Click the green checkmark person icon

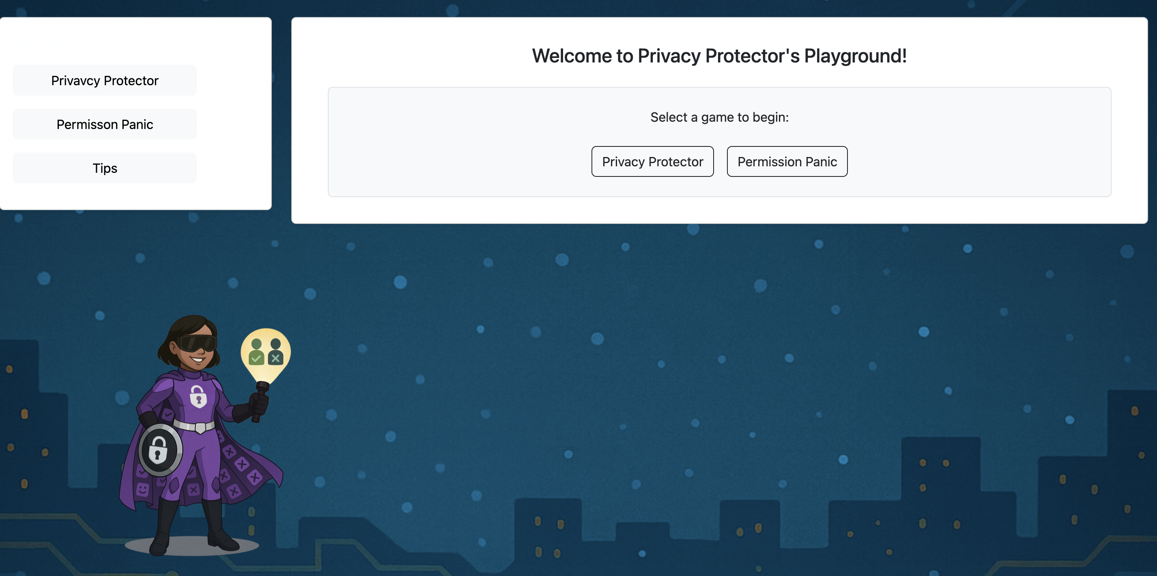point(256,352)
